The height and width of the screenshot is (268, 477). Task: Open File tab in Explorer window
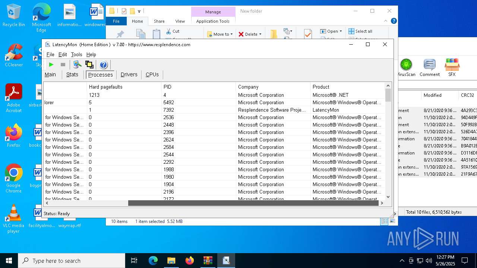pos(116,21)
